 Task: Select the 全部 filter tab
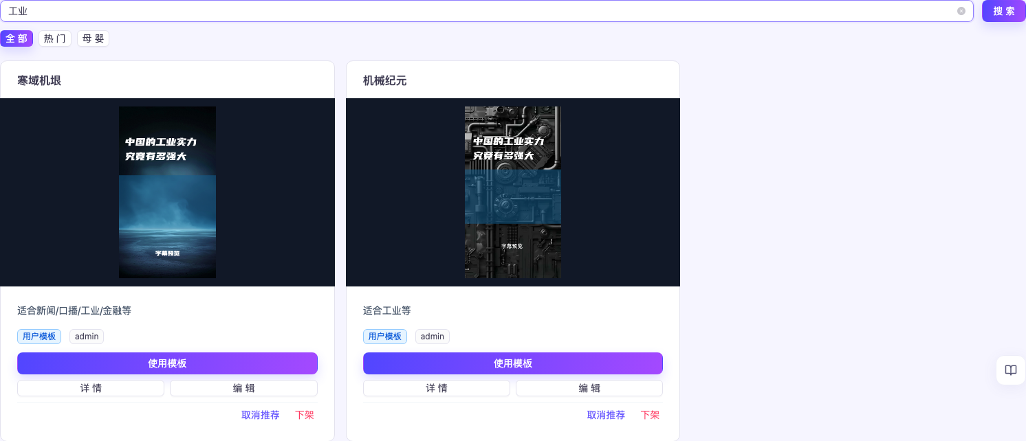coord(17,38)
